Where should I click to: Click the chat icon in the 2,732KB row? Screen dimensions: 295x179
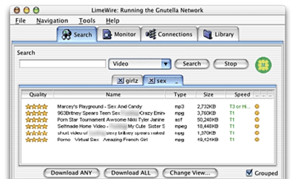point(257,106)
